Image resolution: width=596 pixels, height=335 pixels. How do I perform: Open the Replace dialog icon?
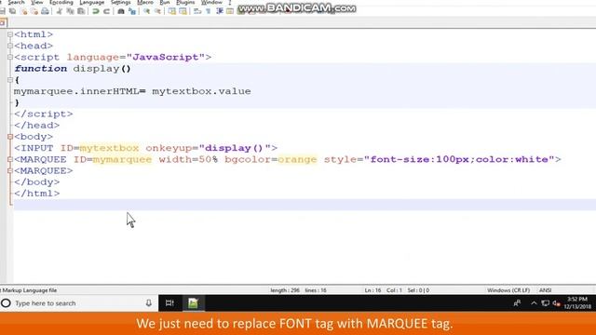pos(132,11)
